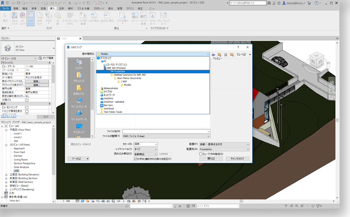Image resolution: width=350 pixels, height=217 pixels.
Task: Toggle the crop view checkbox in properties
Action: (x=27, y=107)
